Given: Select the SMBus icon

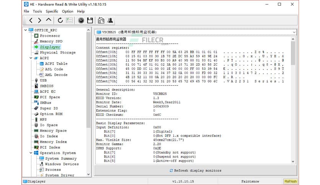Looking at the screenshot, I should [x=36, y=102].
